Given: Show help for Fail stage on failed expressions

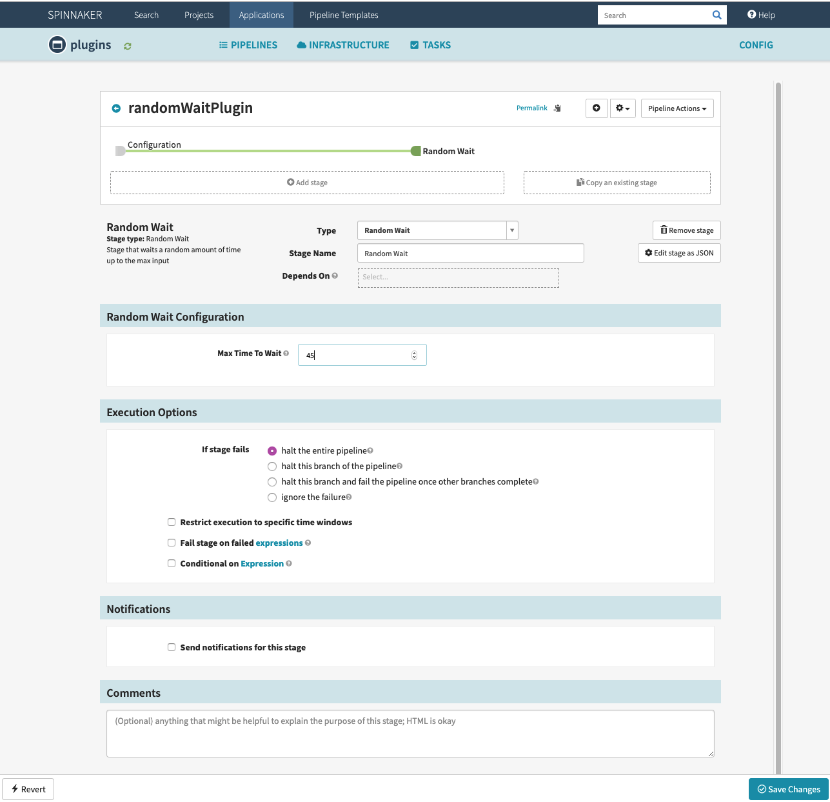Looking at the screenshot, I should point(308,543).
